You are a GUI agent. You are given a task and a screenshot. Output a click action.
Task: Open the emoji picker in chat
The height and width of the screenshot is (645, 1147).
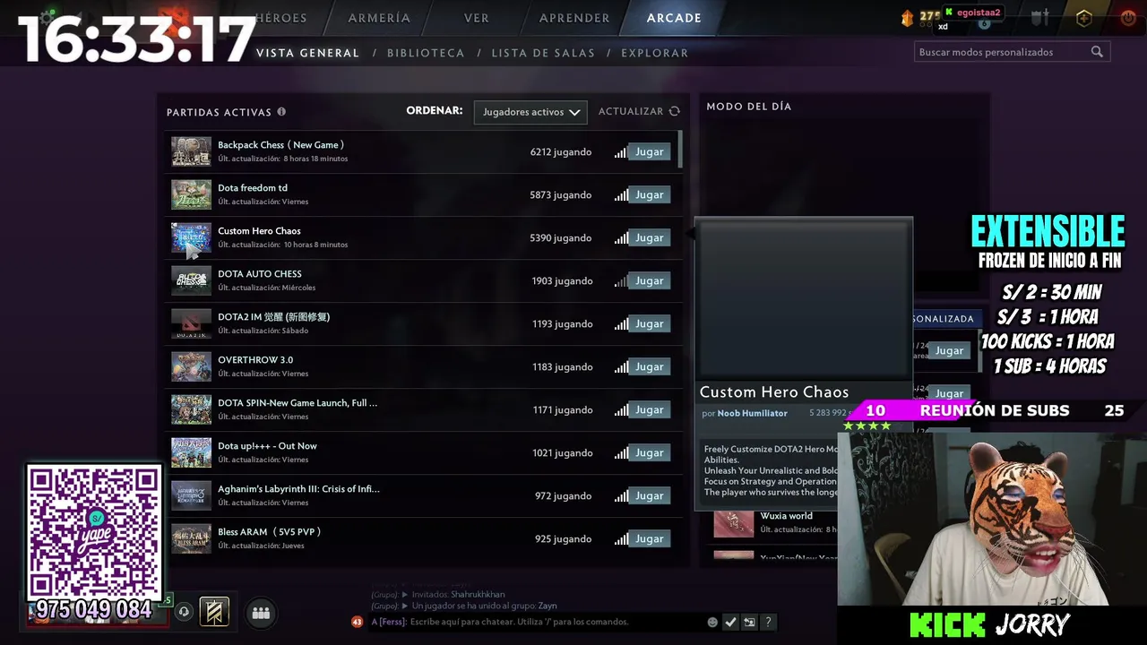pyautogui.click(x=712, y=622)
